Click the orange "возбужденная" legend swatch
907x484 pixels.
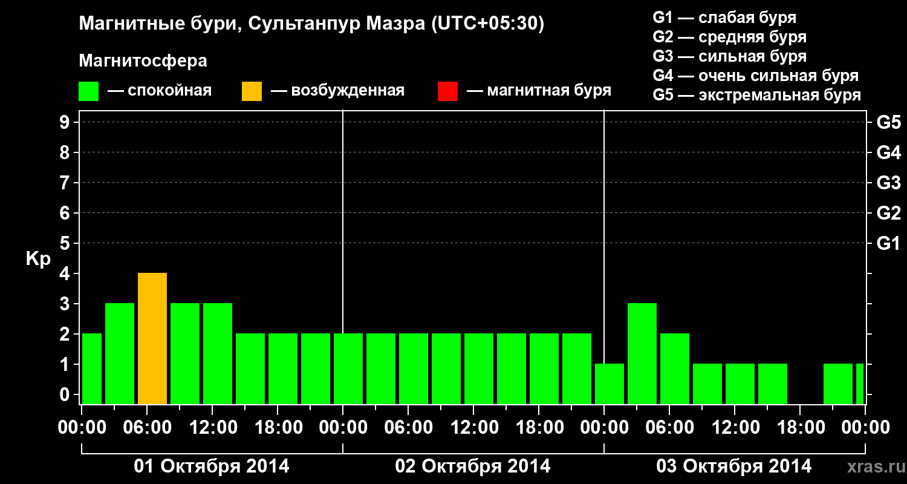click(252, 91)
